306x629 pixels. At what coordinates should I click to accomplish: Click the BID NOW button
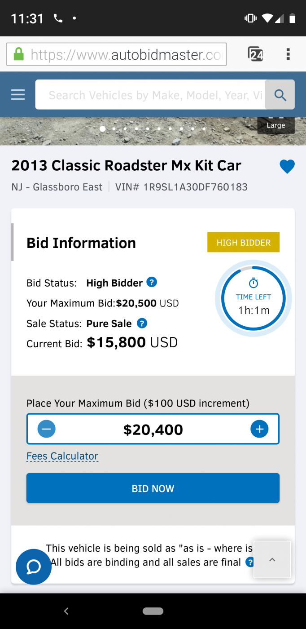(x=153, y=488)
